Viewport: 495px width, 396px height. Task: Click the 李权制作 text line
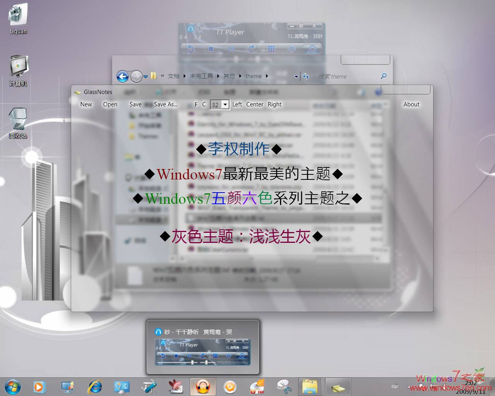pyautogui.click(x=239, y=148)
